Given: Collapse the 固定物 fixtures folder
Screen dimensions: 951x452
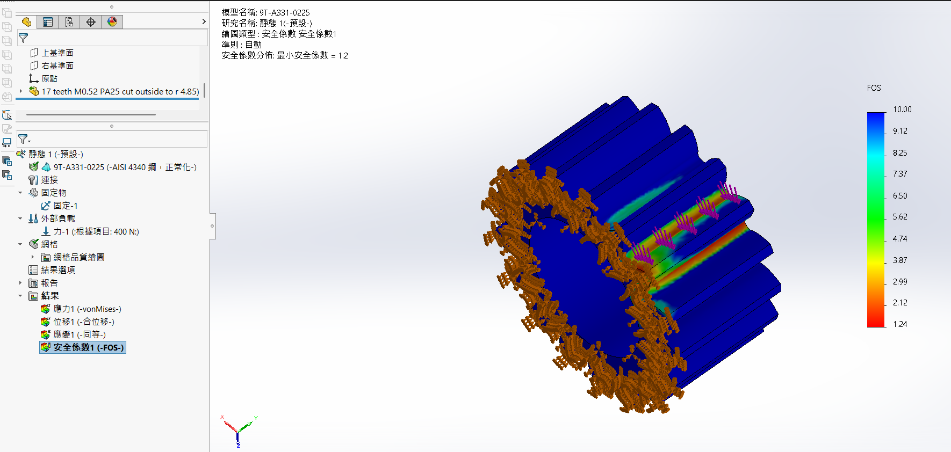Looking at the screenshot, I should pyautogui.click(x=20, y=193).
